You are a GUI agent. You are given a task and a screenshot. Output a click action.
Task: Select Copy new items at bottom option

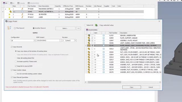click(16, 51)
